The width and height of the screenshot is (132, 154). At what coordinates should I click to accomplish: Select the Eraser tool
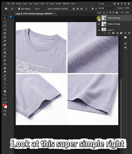pyautogui.click(x=5, y=60)
